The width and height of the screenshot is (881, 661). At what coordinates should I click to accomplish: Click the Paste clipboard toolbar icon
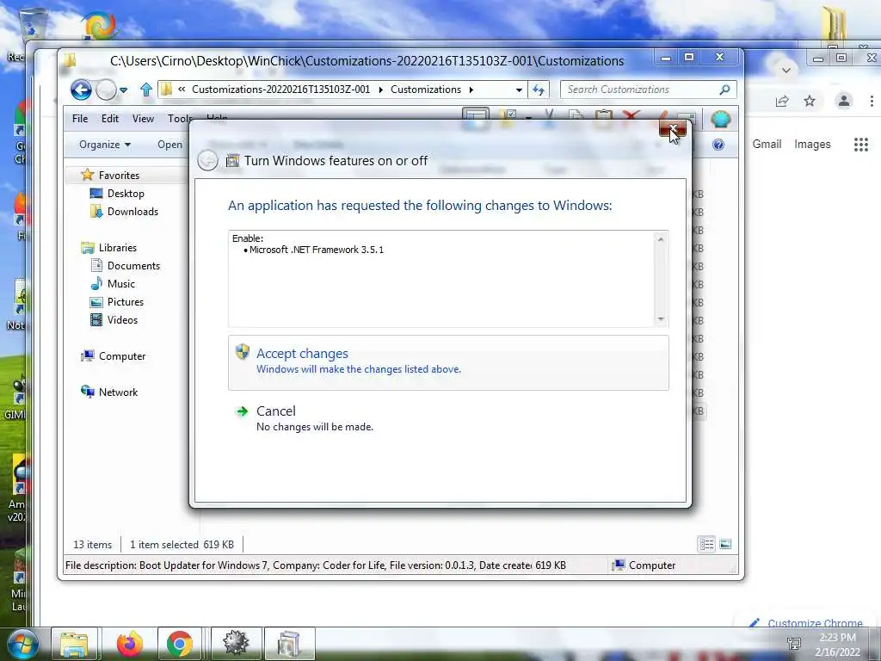pos(603,116)
